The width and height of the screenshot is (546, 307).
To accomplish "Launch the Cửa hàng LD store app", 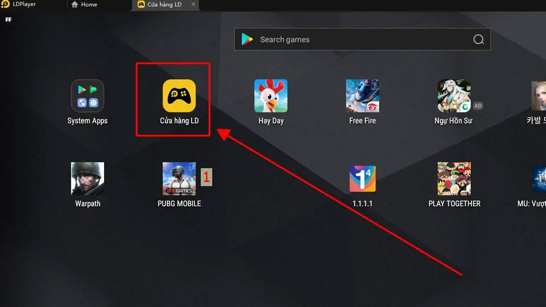I will (179, 96).
